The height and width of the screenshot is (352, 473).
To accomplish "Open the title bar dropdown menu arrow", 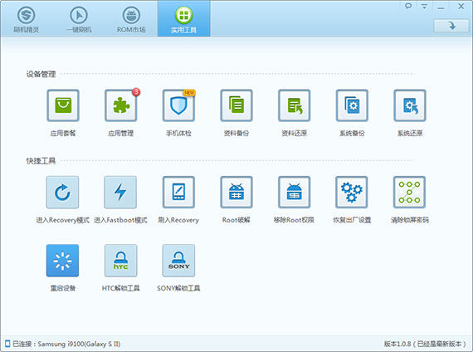I will (x=424, y=7).
